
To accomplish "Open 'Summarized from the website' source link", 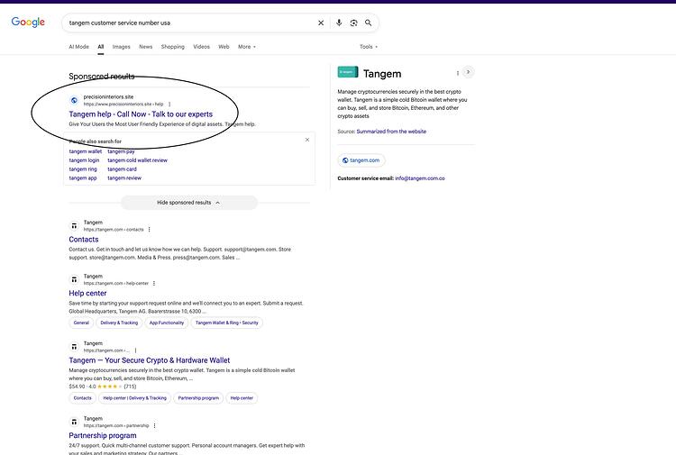I will pyautogui.click(x=391, y=132).
